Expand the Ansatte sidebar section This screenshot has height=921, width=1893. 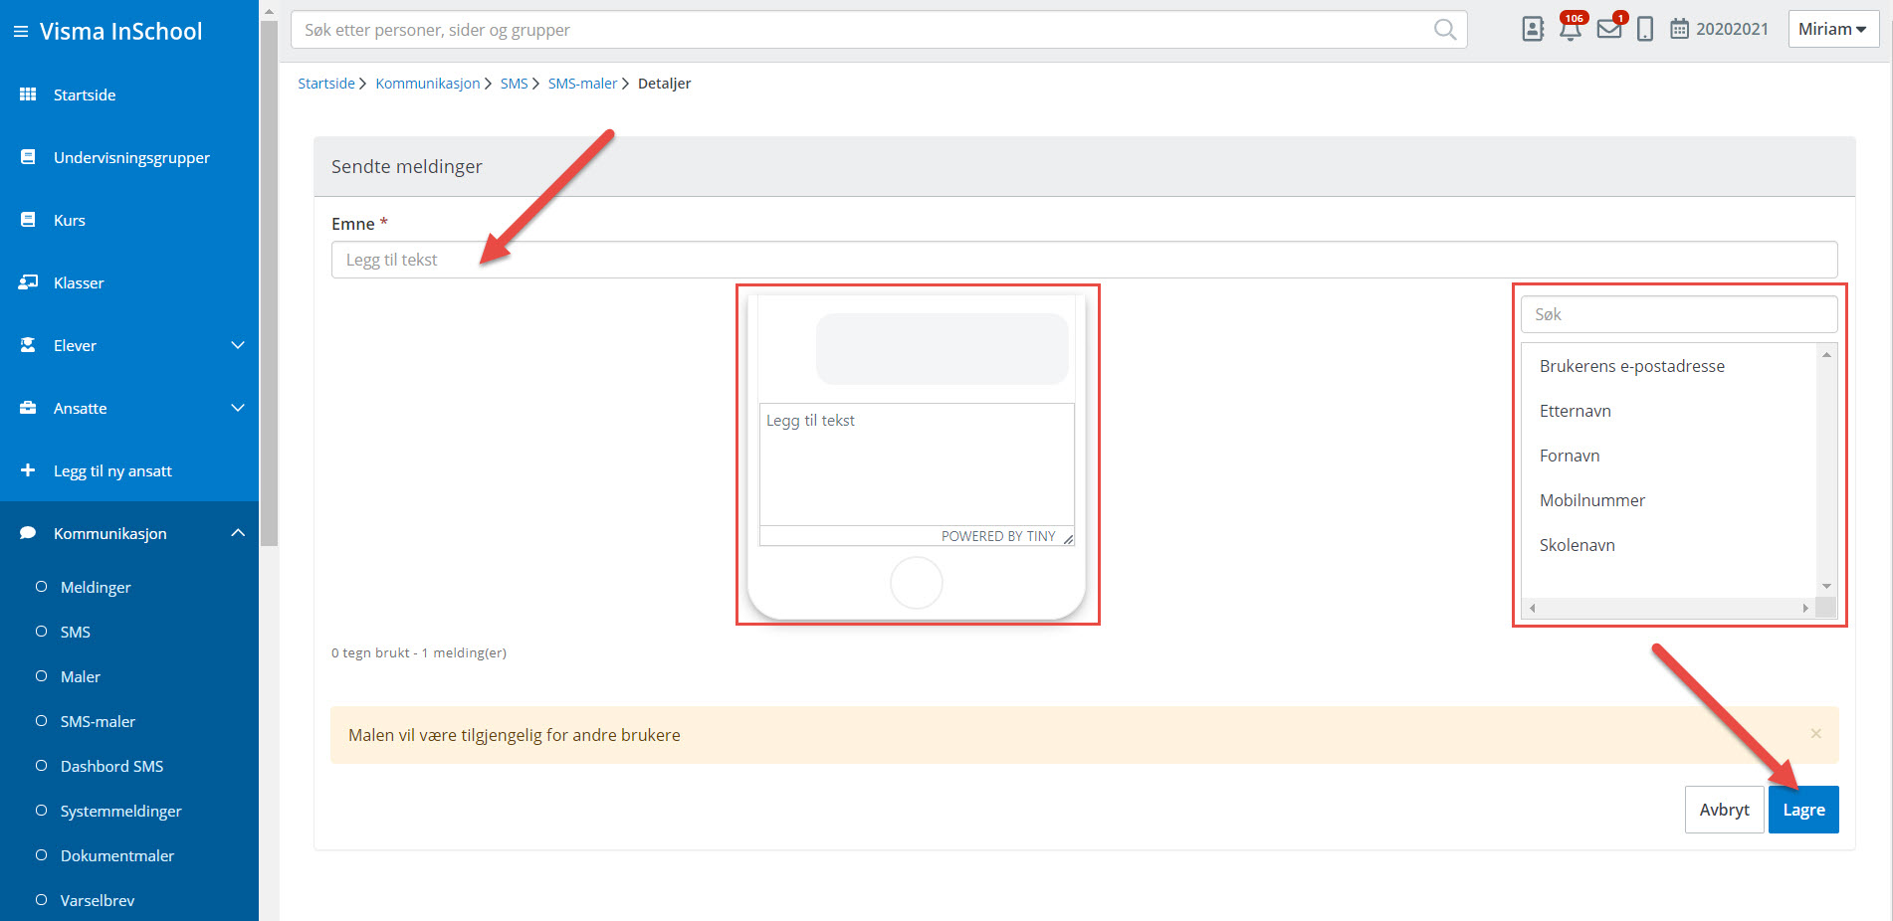point(237,408)
